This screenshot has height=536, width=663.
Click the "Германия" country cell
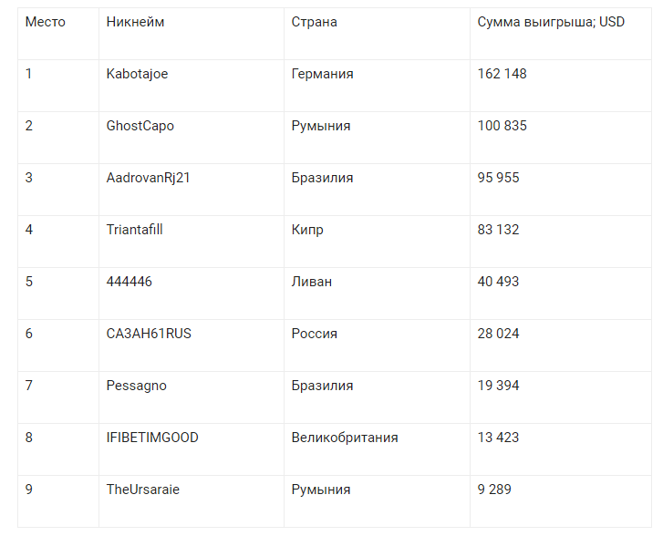pos(322,74)
